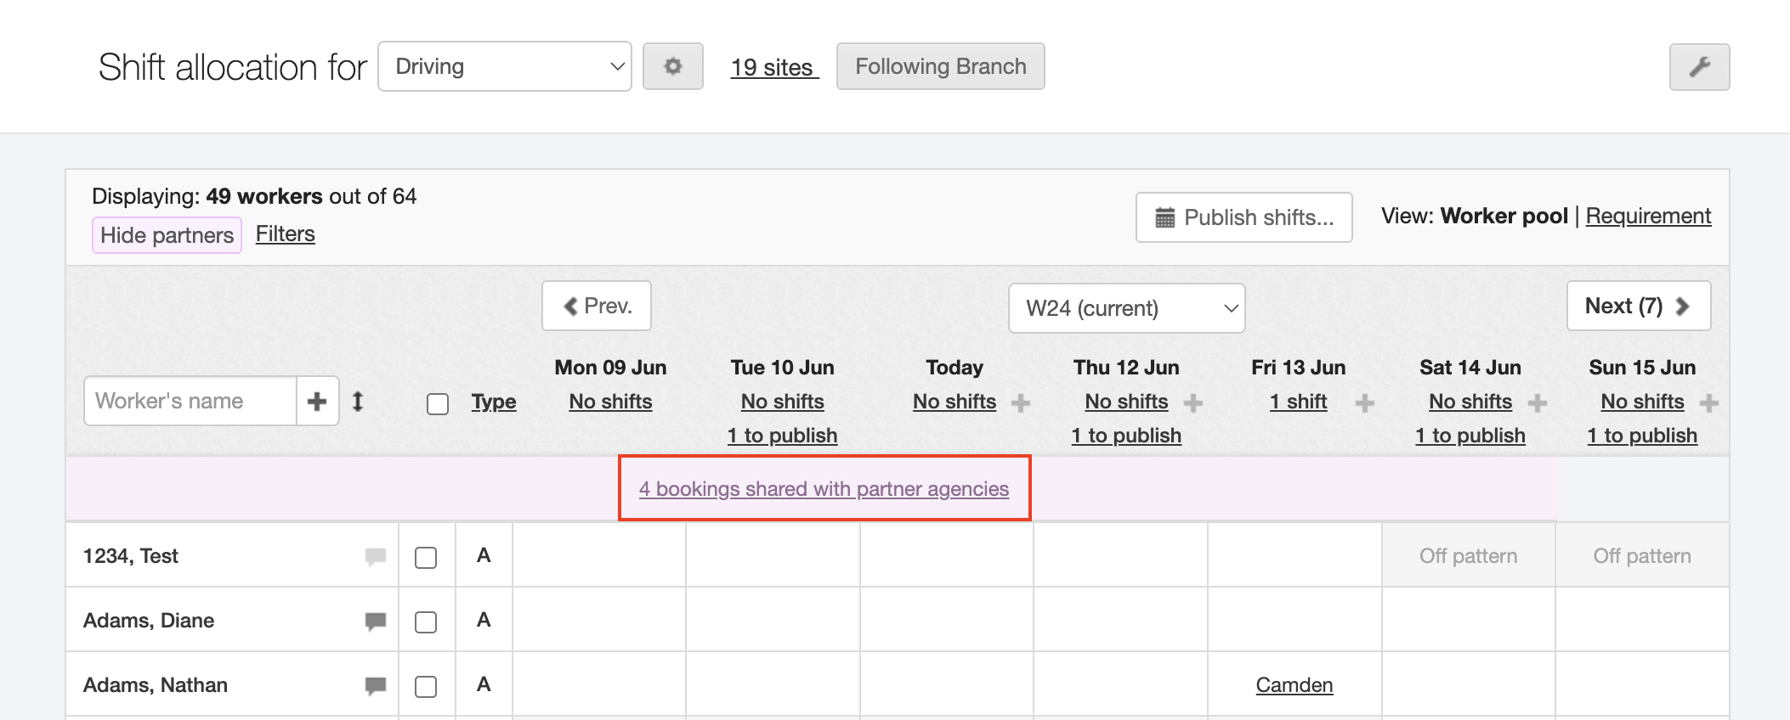The width and height of the screenshot is (1790, 720).
Task: Tick the checkbox for 1234, Test
Action: click(426, 558)
